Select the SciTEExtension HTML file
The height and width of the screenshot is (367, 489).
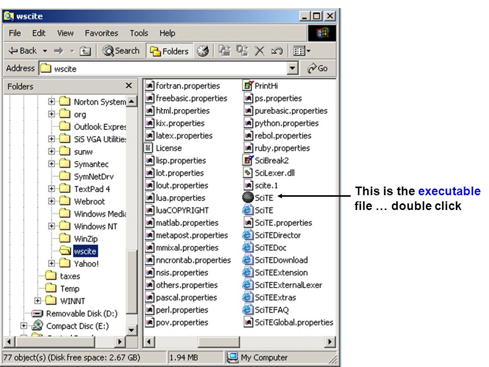275,272
